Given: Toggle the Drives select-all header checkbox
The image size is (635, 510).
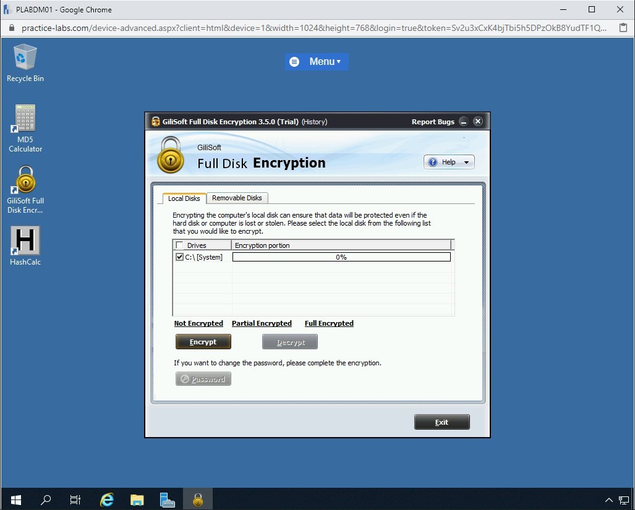Looking at the screenshot, I should [x=179, y=245].
